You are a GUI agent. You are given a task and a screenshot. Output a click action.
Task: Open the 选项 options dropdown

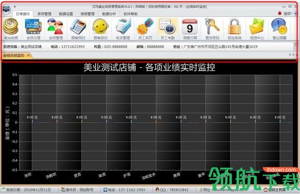click(x=288, y=14)
